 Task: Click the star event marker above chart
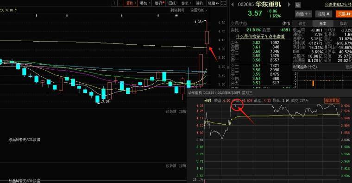coord(176,16)
